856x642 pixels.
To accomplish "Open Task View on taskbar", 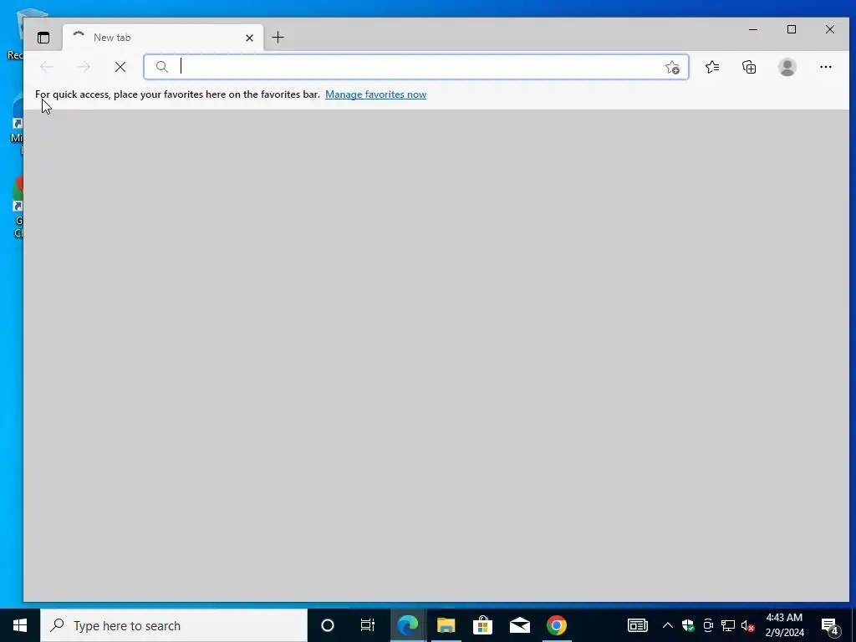I will (368, 625).
